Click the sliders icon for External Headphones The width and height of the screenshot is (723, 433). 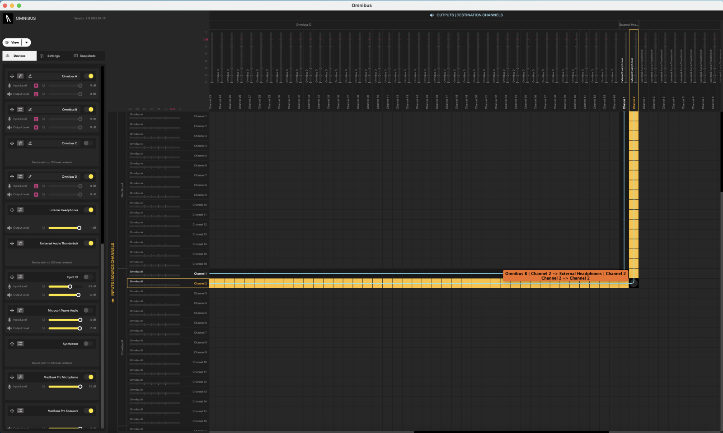(20, 210)
